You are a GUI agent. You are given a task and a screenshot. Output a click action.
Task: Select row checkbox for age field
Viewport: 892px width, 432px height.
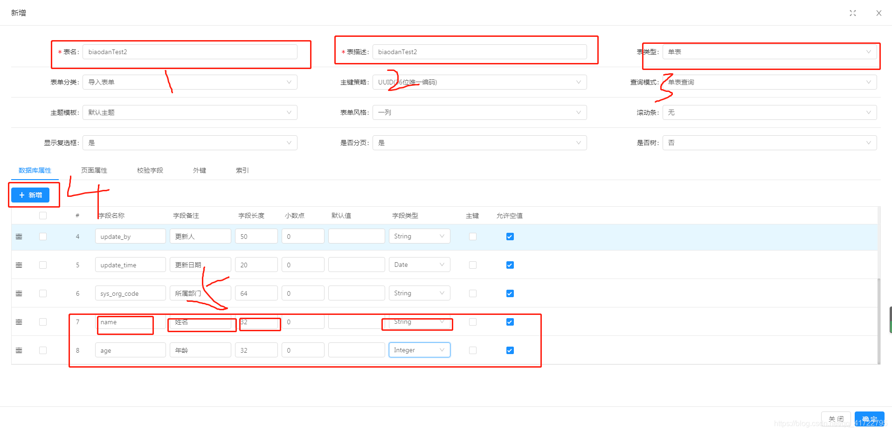coord(43,350)
